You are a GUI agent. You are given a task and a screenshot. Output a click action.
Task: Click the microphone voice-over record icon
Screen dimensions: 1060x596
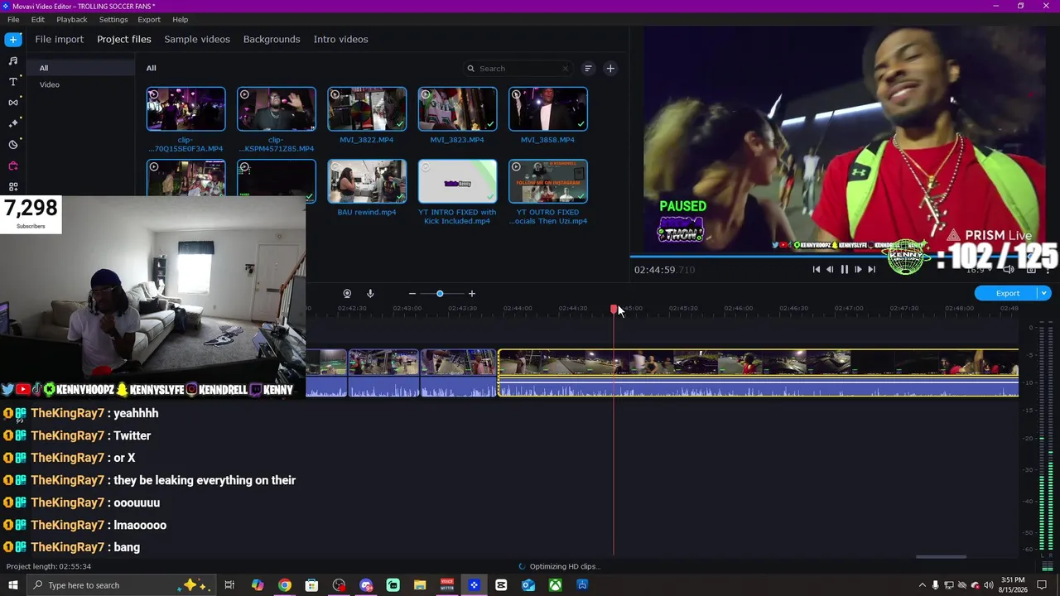pyautogui.click(x=370, y=293)
